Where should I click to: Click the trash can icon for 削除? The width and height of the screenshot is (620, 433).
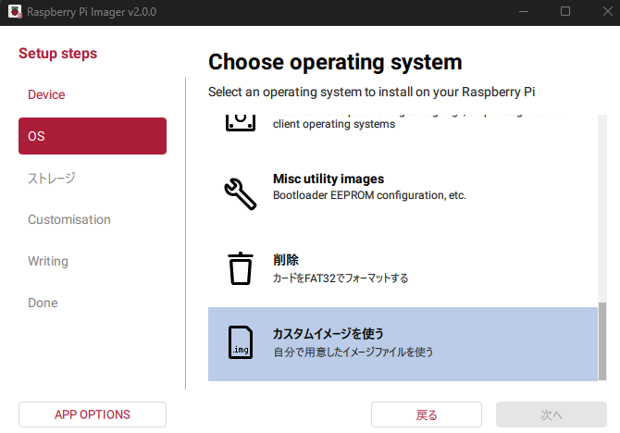(x=240, y=268)
